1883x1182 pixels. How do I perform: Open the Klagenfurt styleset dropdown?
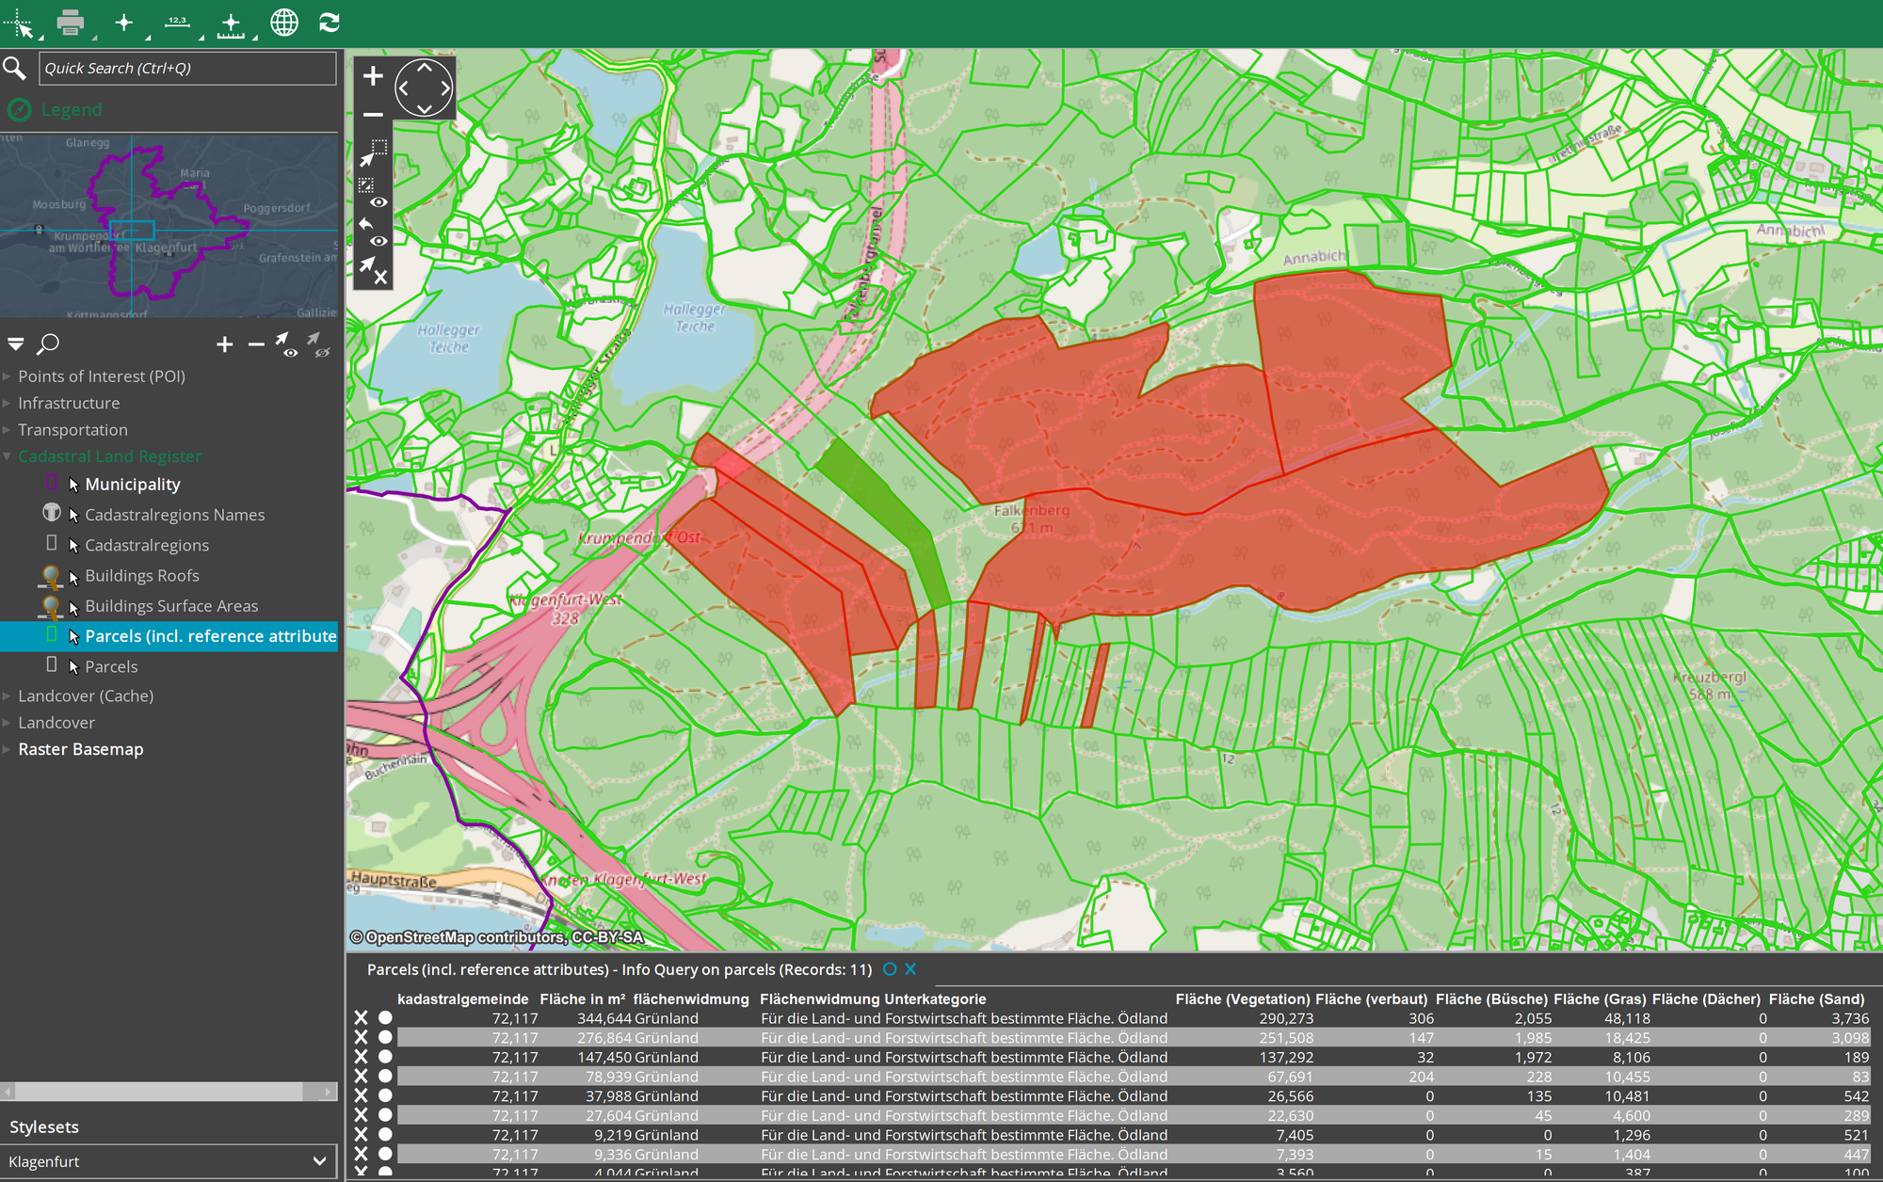[x=169, y=1161]
